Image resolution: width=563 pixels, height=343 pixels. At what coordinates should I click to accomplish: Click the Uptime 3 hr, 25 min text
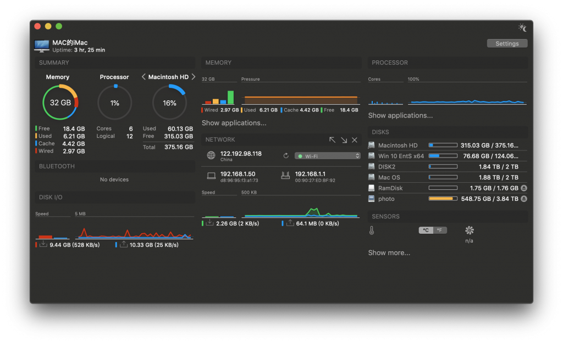point(79,50)
